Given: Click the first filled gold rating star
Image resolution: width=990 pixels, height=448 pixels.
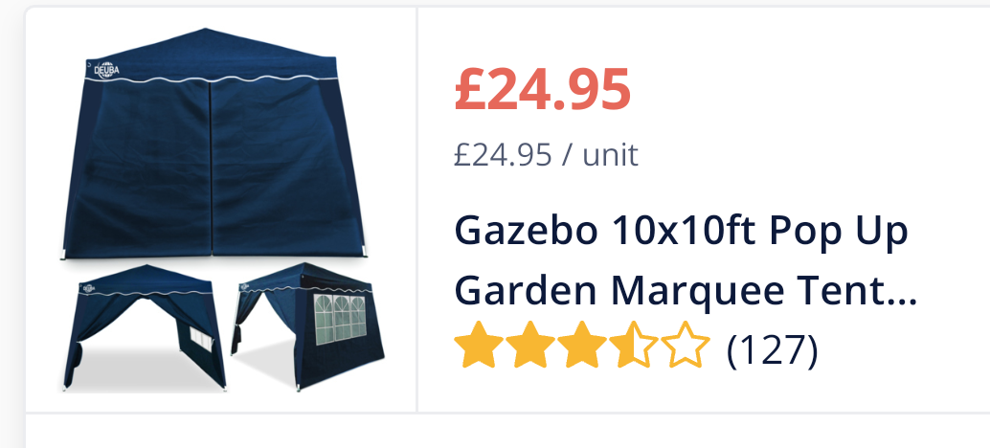Looking at the screenshot, I should 479,344.
